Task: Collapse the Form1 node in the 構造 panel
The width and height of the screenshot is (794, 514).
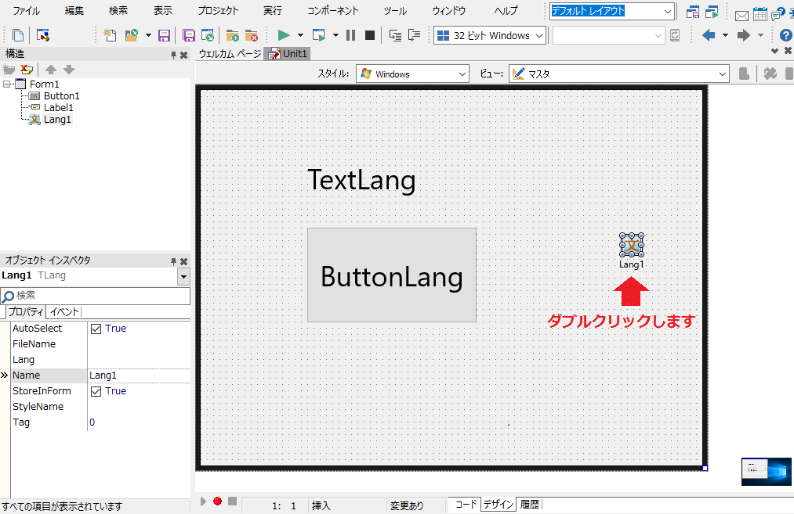Action: 7,83
